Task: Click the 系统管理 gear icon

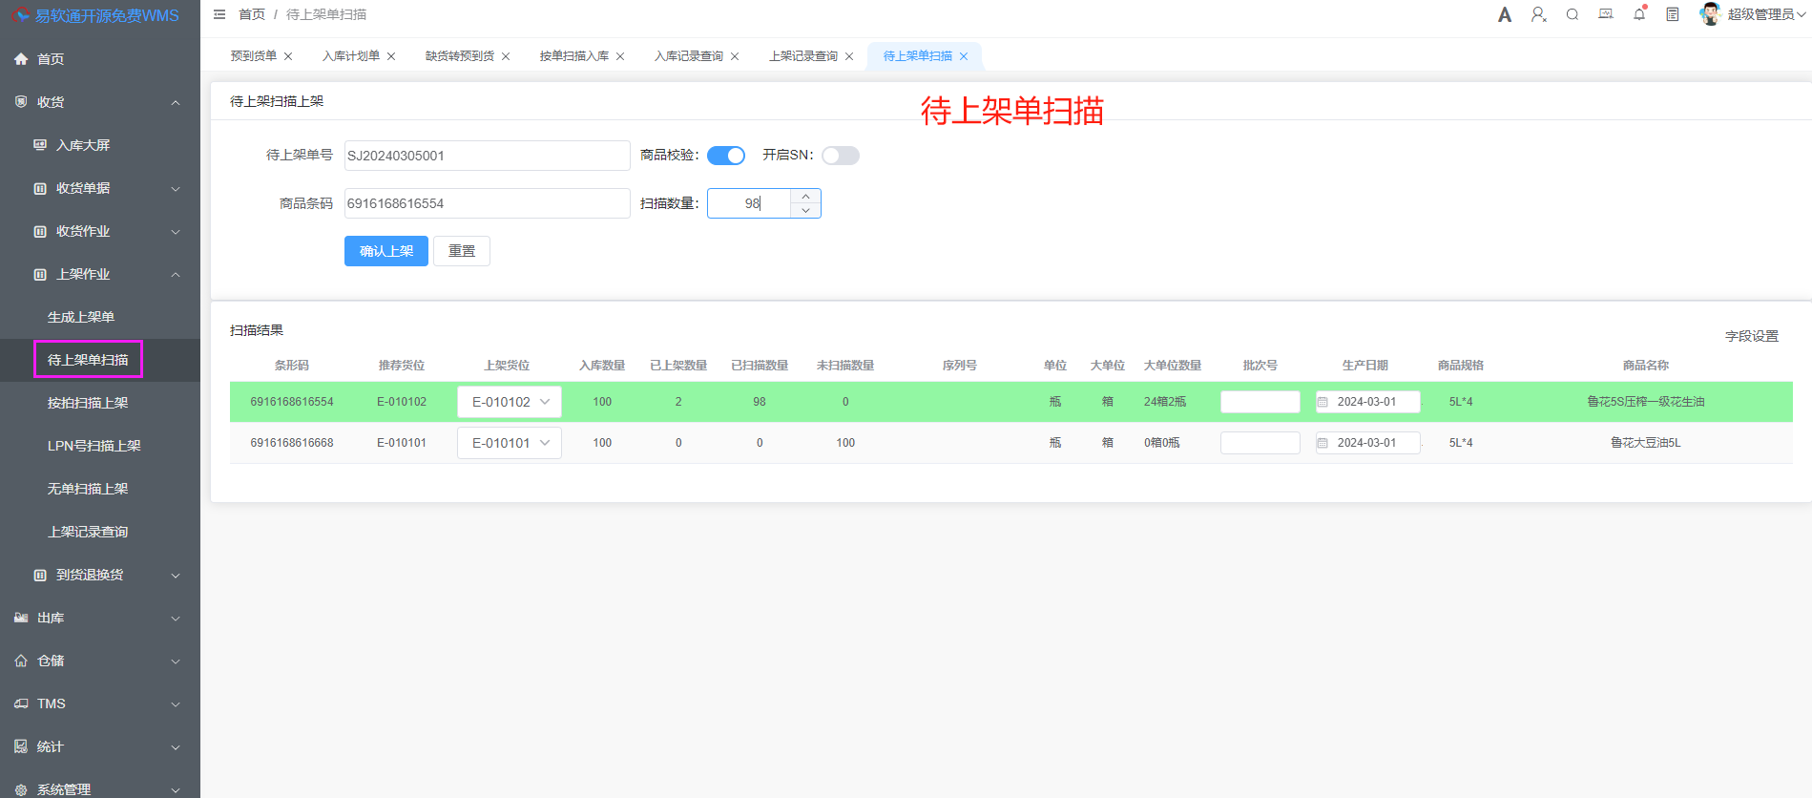Action: pos(21,789)
